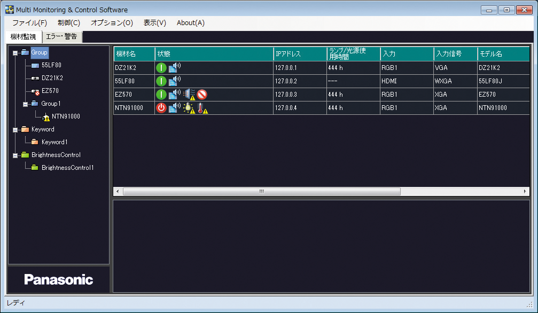Click the warning icon beside NTN91000 in tree
The height and width of the screenshot is (313, 538).
point(46,117)
